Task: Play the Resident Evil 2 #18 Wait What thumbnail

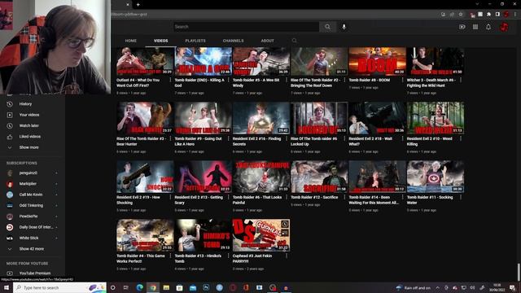Action: (x=377, y=118)
